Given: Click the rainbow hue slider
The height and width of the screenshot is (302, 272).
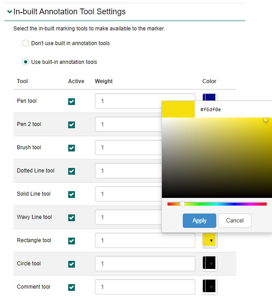Looking at the screenshot, I should [x=217, y=204].
